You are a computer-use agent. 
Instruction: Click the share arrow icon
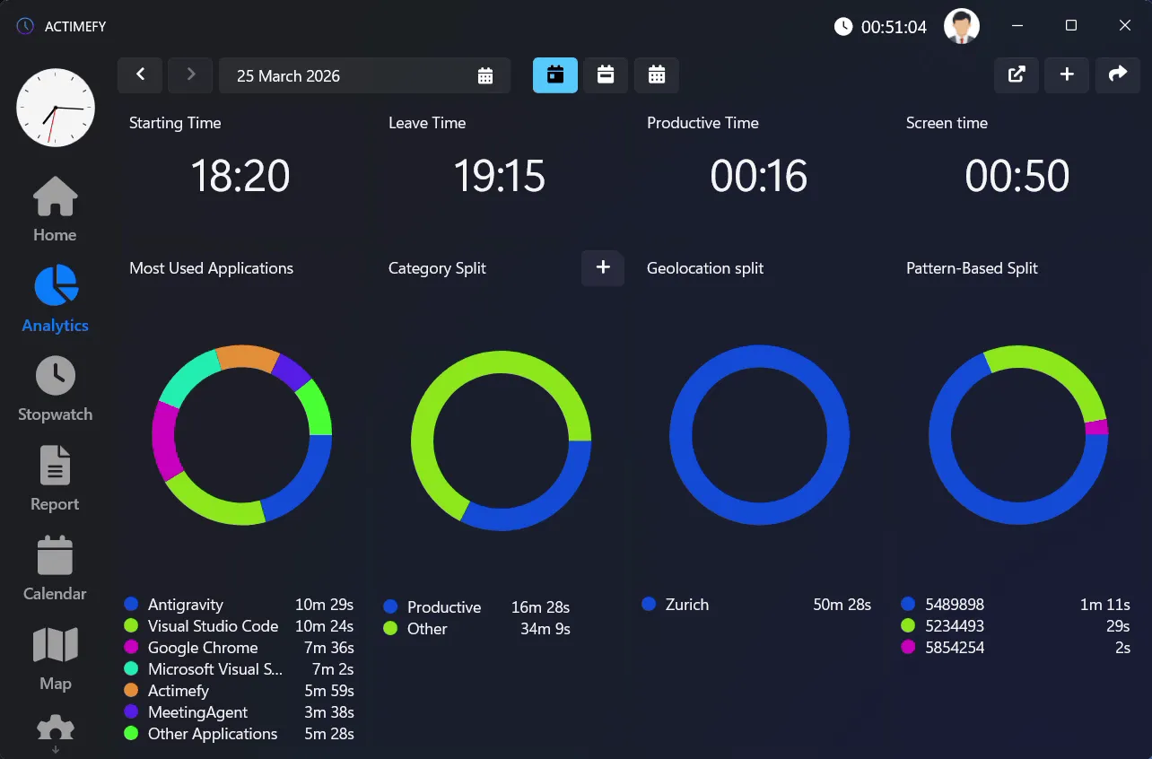pyautogui.click(x=1117, y=75)
